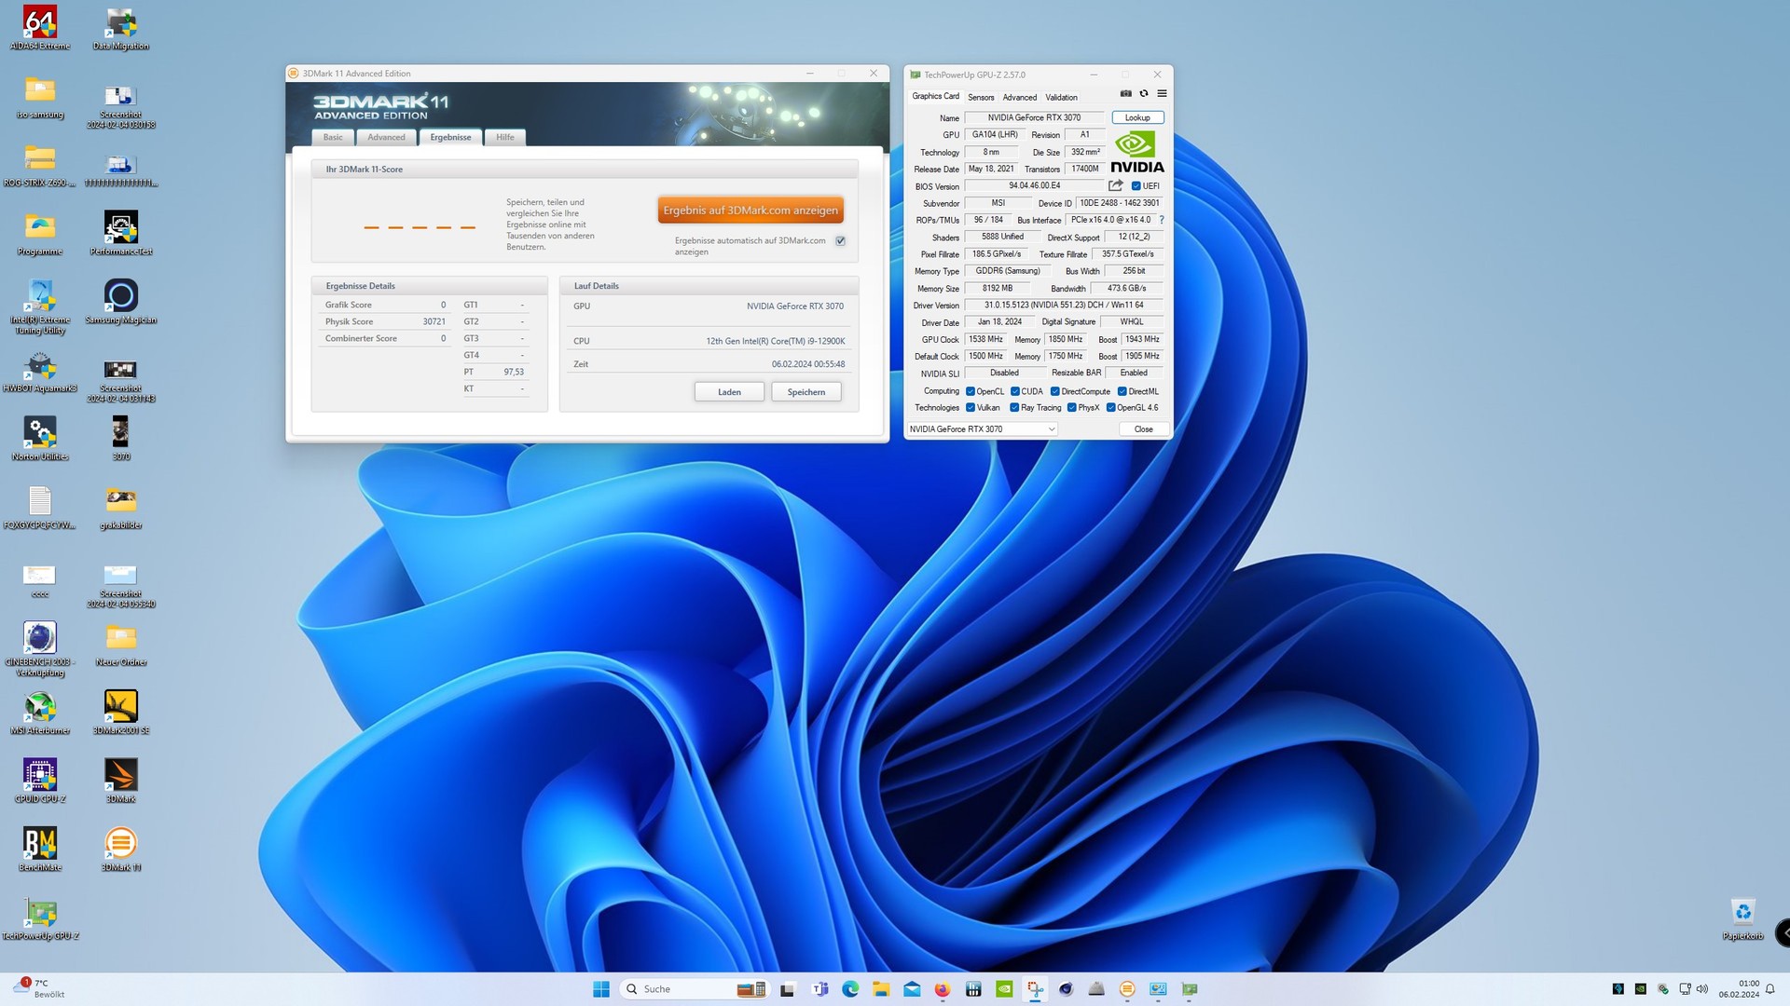Take a GPU-Z screenshot with camera icon
Viewport: 1790px width, 1006px height.
pyautogui.click(x=1125, y=93)
